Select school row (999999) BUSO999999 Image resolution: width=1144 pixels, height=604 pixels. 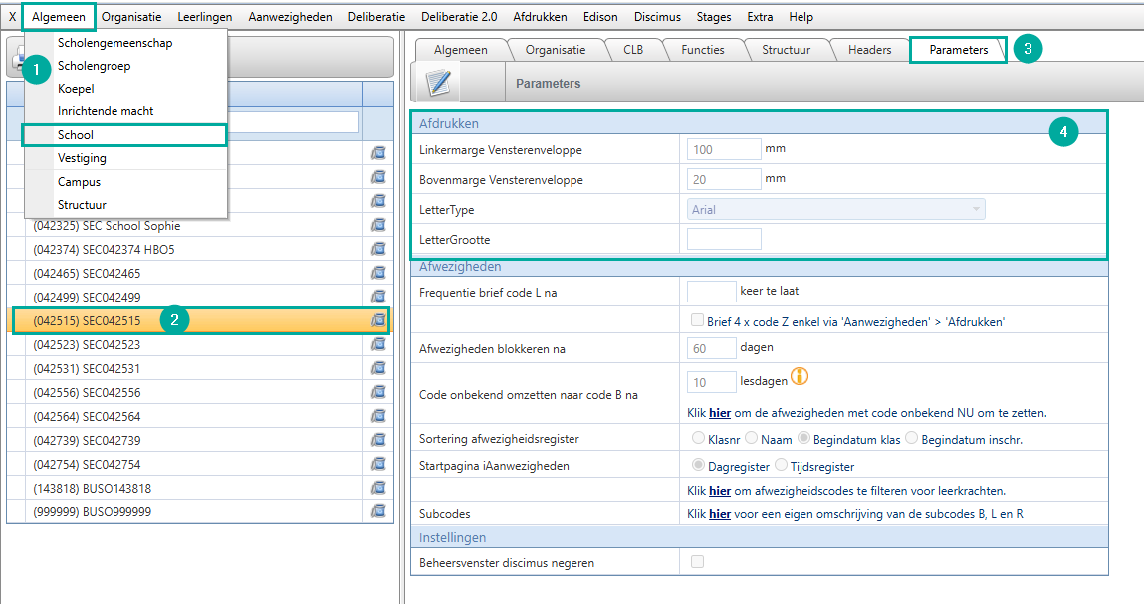click(198, 512)
